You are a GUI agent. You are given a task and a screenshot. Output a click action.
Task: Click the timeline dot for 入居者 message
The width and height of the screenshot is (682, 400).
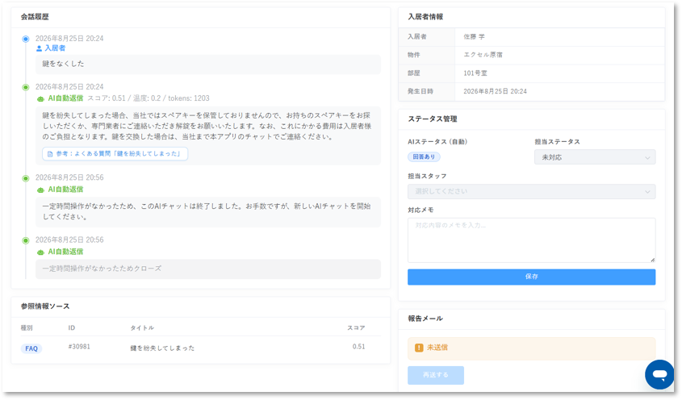26,40
